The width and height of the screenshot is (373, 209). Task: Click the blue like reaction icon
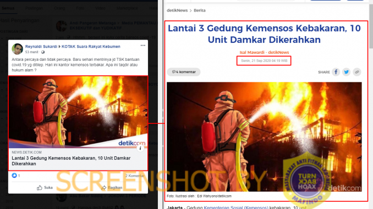pos(14,176)
